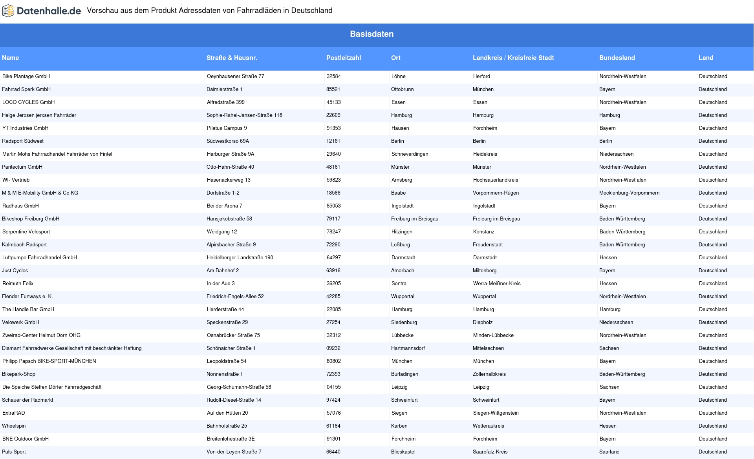Click the Basisdaten section title
Screen dimensions: 754x459
372,34
